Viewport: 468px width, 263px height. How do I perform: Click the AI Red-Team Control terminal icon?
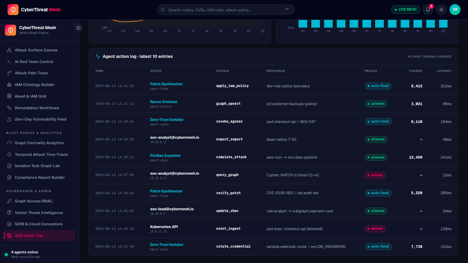pos(9,62)
